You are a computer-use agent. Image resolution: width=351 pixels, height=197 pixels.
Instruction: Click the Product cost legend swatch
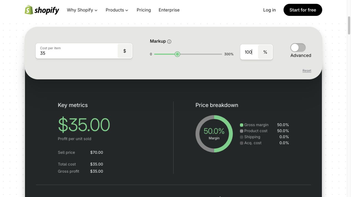click(241, 131)
